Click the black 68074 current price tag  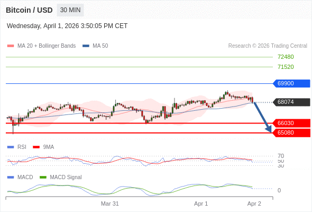click(x=291, y=102)
